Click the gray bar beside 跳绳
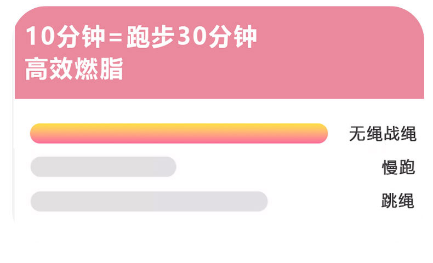Screen dimensions: 433x263 tap(149, 201)
